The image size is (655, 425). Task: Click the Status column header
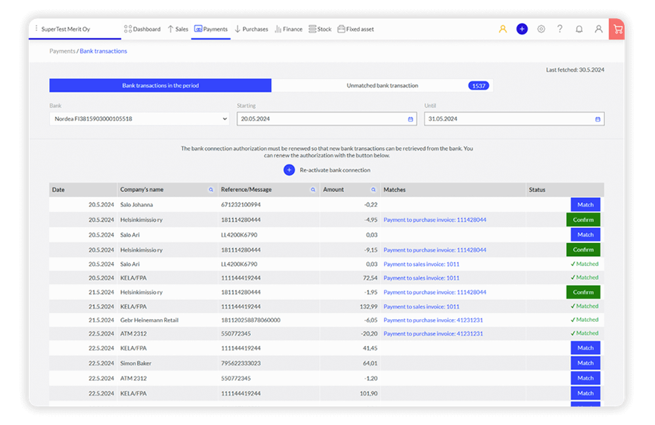pos(565,190)
